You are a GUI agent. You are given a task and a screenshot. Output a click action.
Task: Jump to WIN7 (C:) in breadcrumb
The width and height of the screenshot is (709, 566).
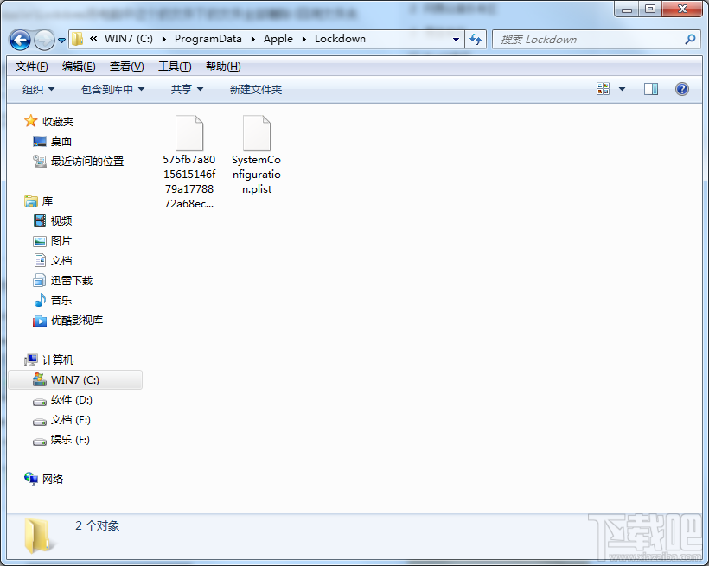pos(129,39)
